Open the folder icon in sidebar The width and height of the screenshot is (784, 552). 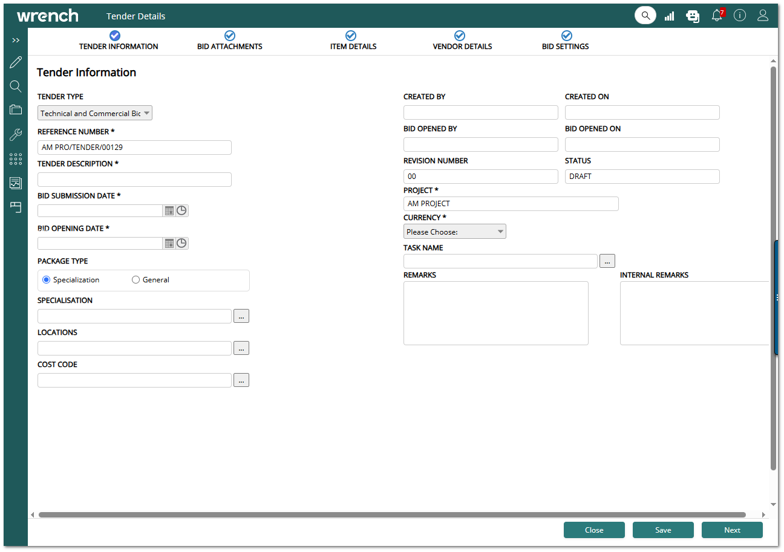coord(16,109)
